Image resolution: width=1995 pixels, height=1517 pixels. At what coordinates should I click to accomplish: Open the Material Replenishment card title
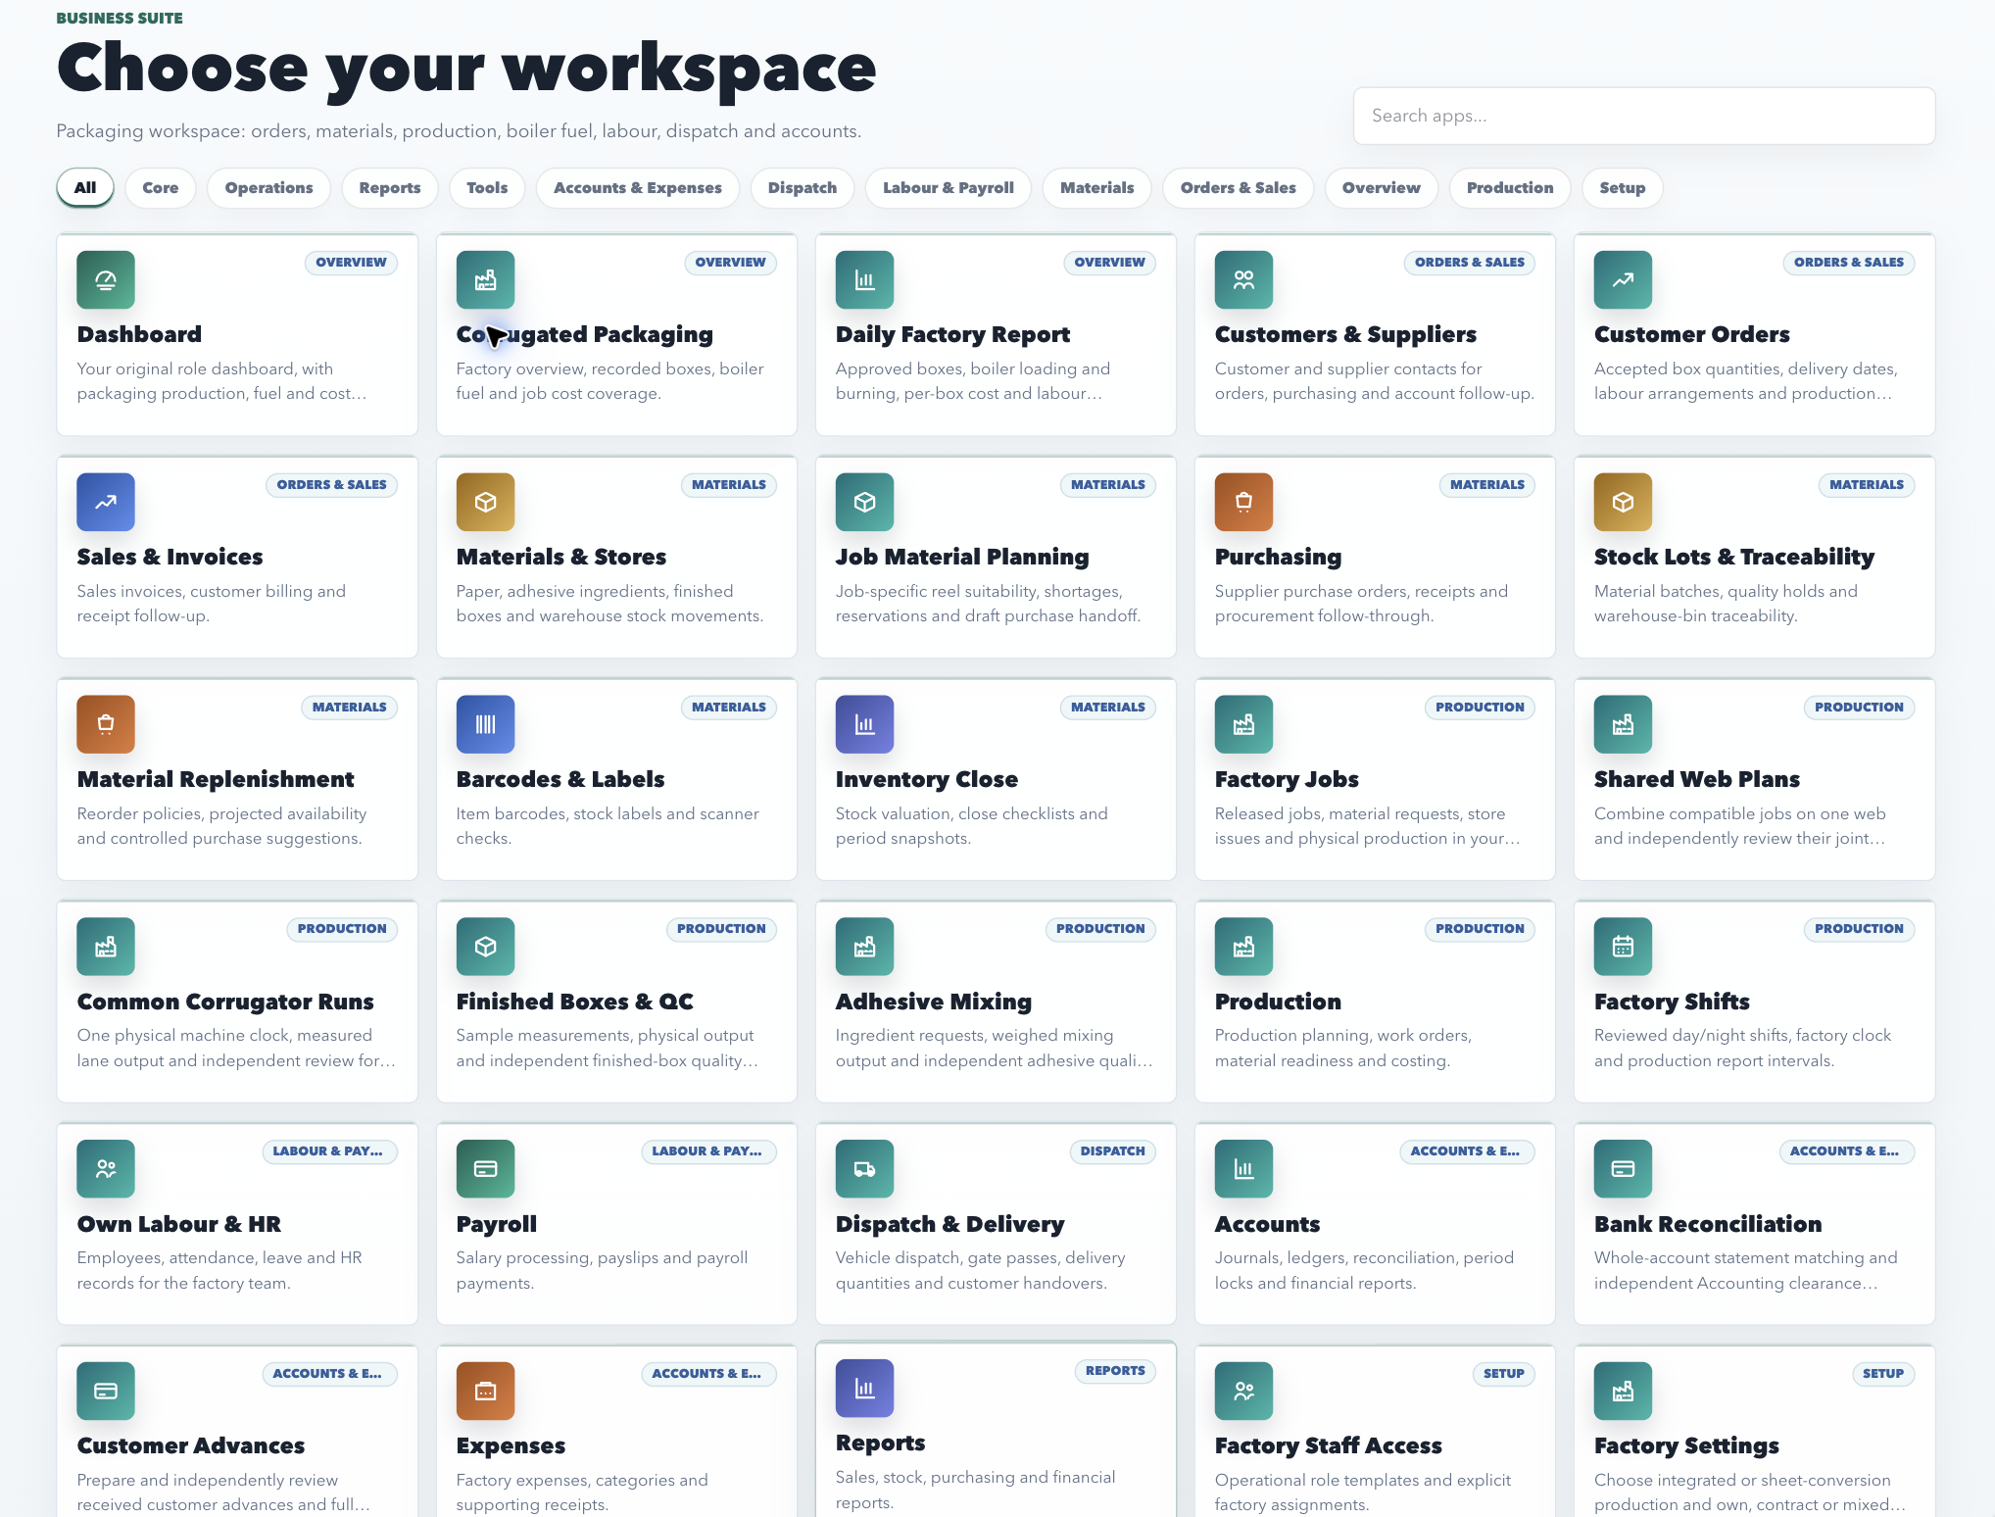pyautogui.click(x=216, y=779)
